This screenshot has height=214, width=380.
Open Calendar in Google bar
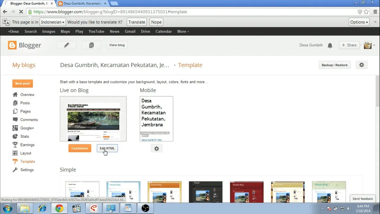[164, 32]
